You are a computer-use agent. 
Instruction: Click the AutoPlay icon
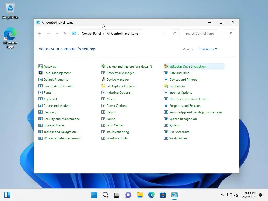(41, 66)
